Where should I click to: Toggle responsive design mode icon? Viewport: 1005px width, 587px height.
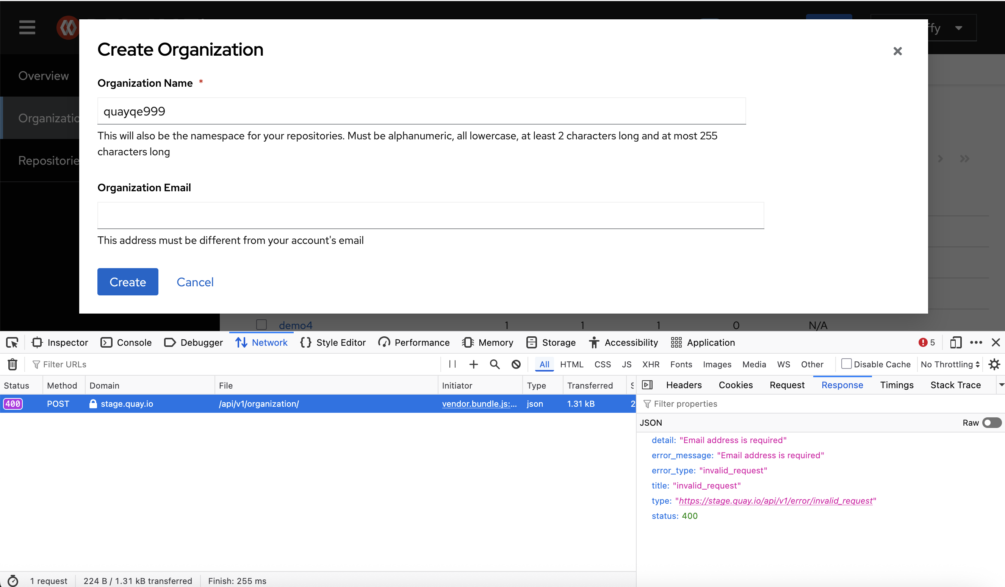click(x=956, y=343)
